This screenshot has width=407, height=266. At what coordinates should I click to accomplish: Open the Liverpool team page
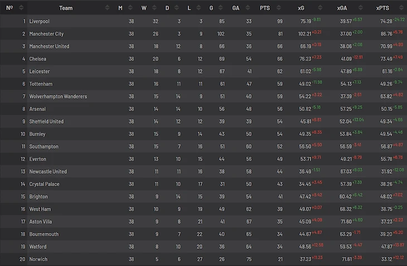[x=39, y=21]
